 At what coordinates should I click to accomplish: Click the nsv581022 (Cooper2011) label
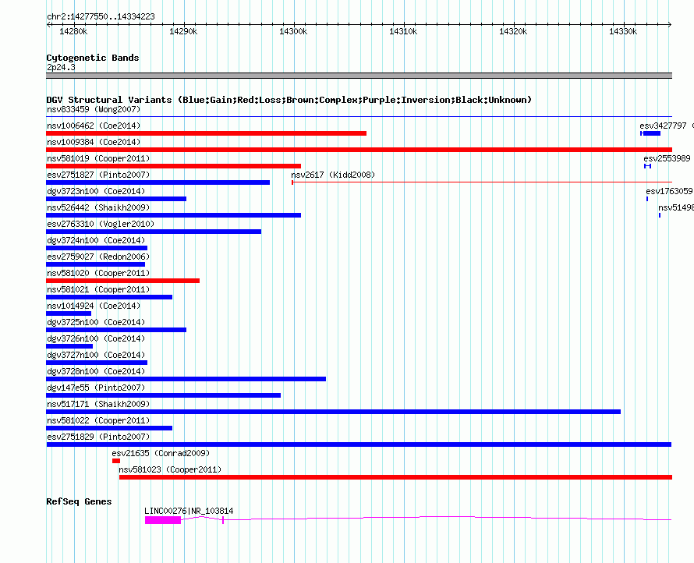(x=98, y=420)
